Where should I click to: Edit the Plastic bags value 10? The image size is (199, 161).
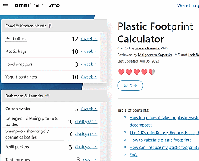pos(75,52)
